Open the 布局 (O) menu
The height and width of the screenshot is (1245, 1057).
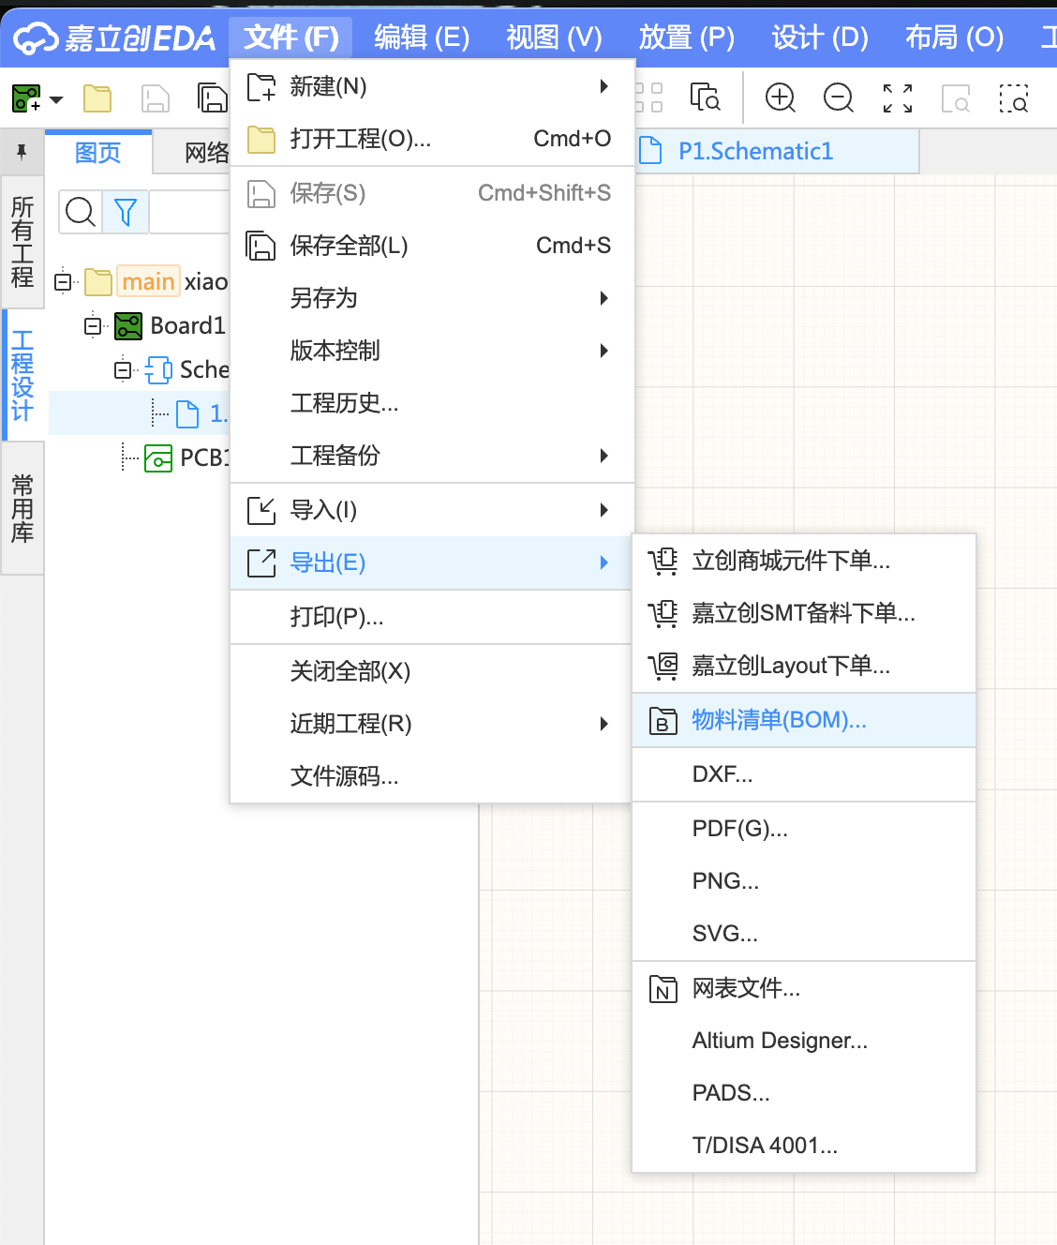click(954, 37)
